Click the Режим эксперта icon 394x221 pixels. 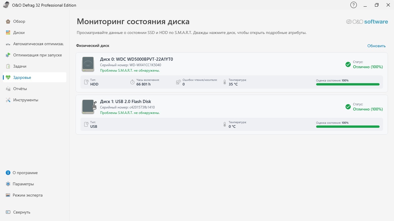pyautogui.click(x=8, y=195)
